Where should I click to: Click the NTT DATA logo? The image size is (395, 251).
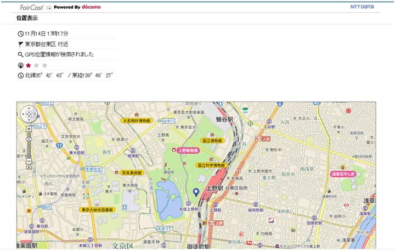coord(362,7)
